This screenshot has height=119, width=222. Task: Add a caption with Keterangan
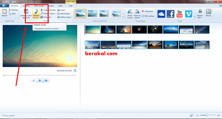63,14
